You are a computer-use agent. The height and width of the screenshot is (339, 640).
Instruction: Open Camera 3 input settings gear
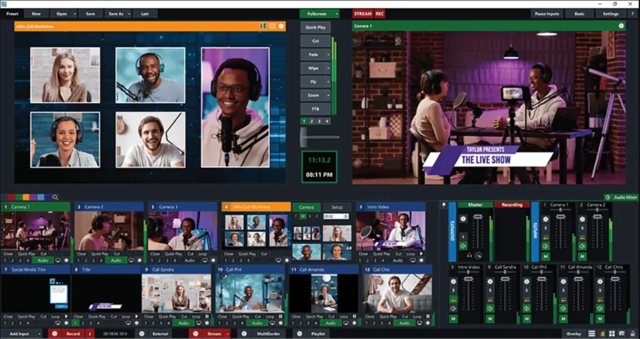212,260
